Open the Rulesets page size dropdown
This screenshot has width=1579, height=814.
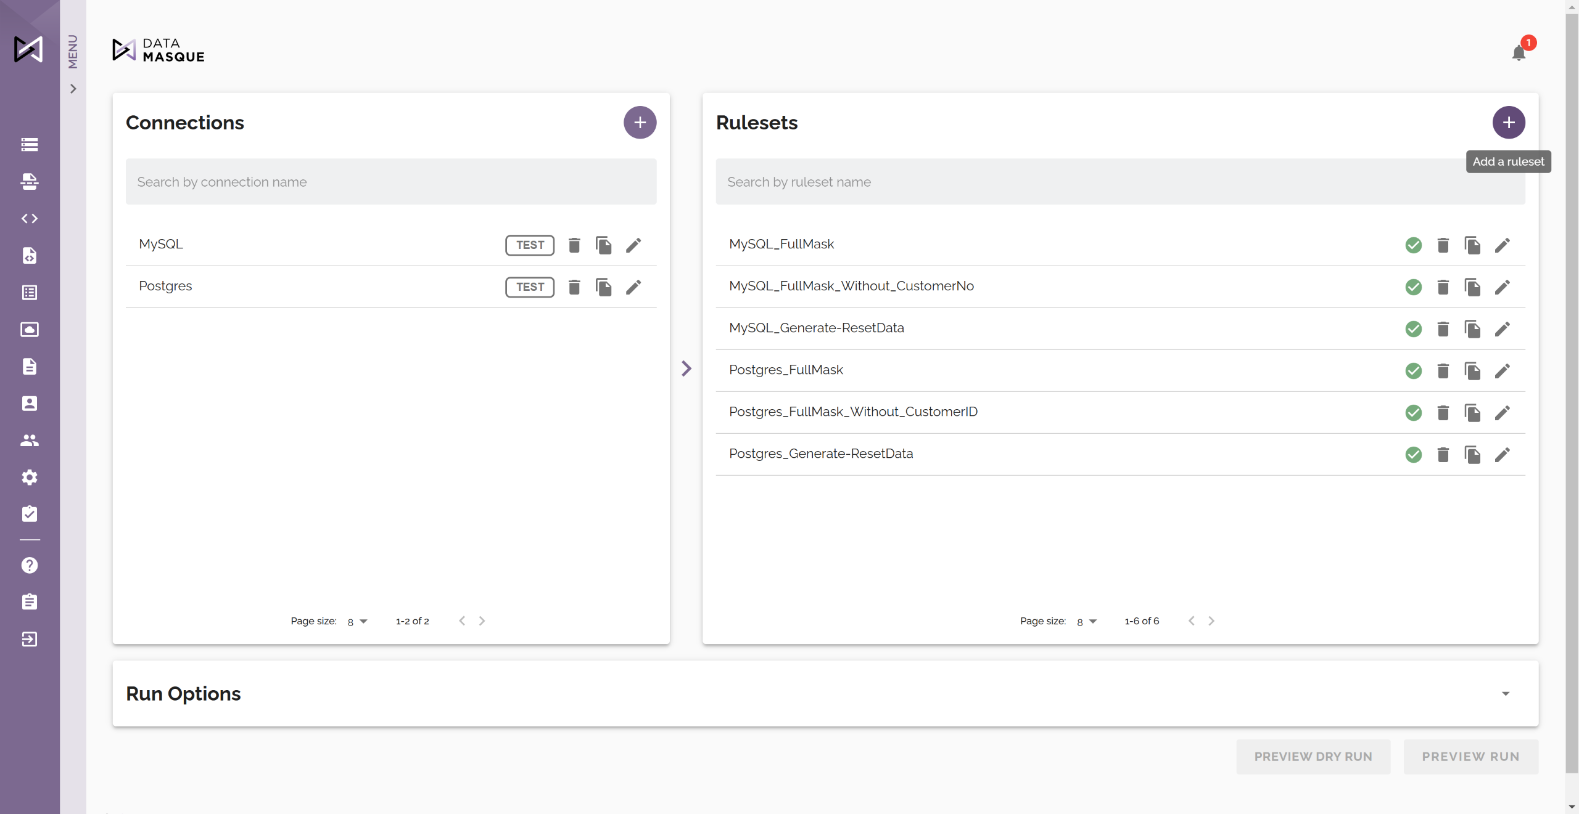tap(1087, 622)
